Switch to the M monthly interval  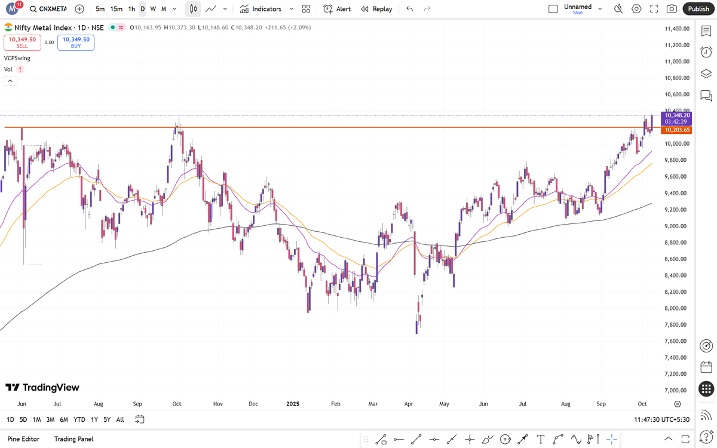tap(164, 9)
